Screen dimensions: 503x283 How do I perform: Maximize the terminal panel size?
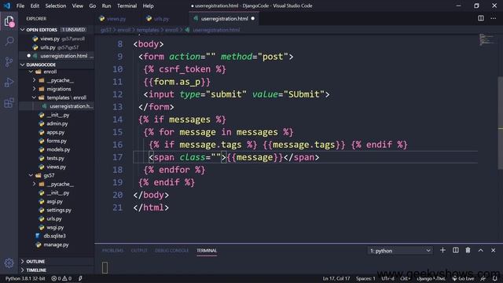tap(480, 250)
